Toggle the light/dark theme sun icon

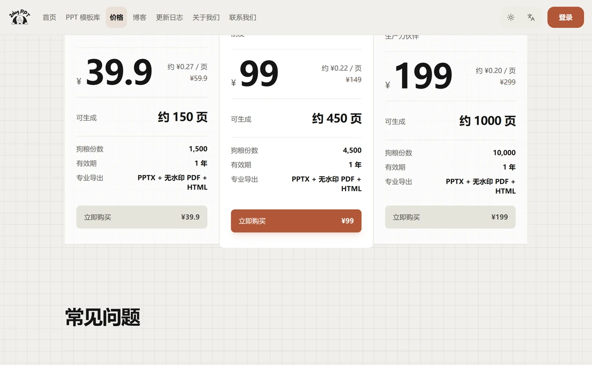point(511,17)
